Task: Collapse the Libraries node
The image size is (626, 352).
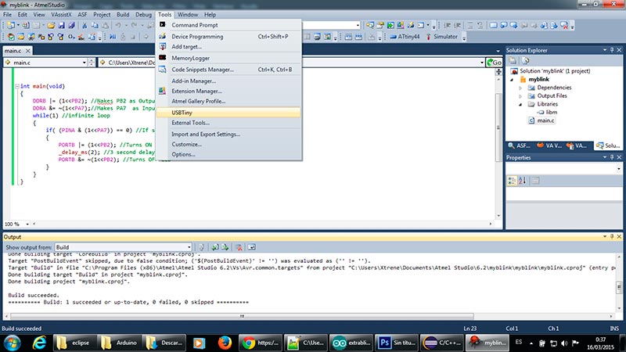Action: [x=520, y=104]
